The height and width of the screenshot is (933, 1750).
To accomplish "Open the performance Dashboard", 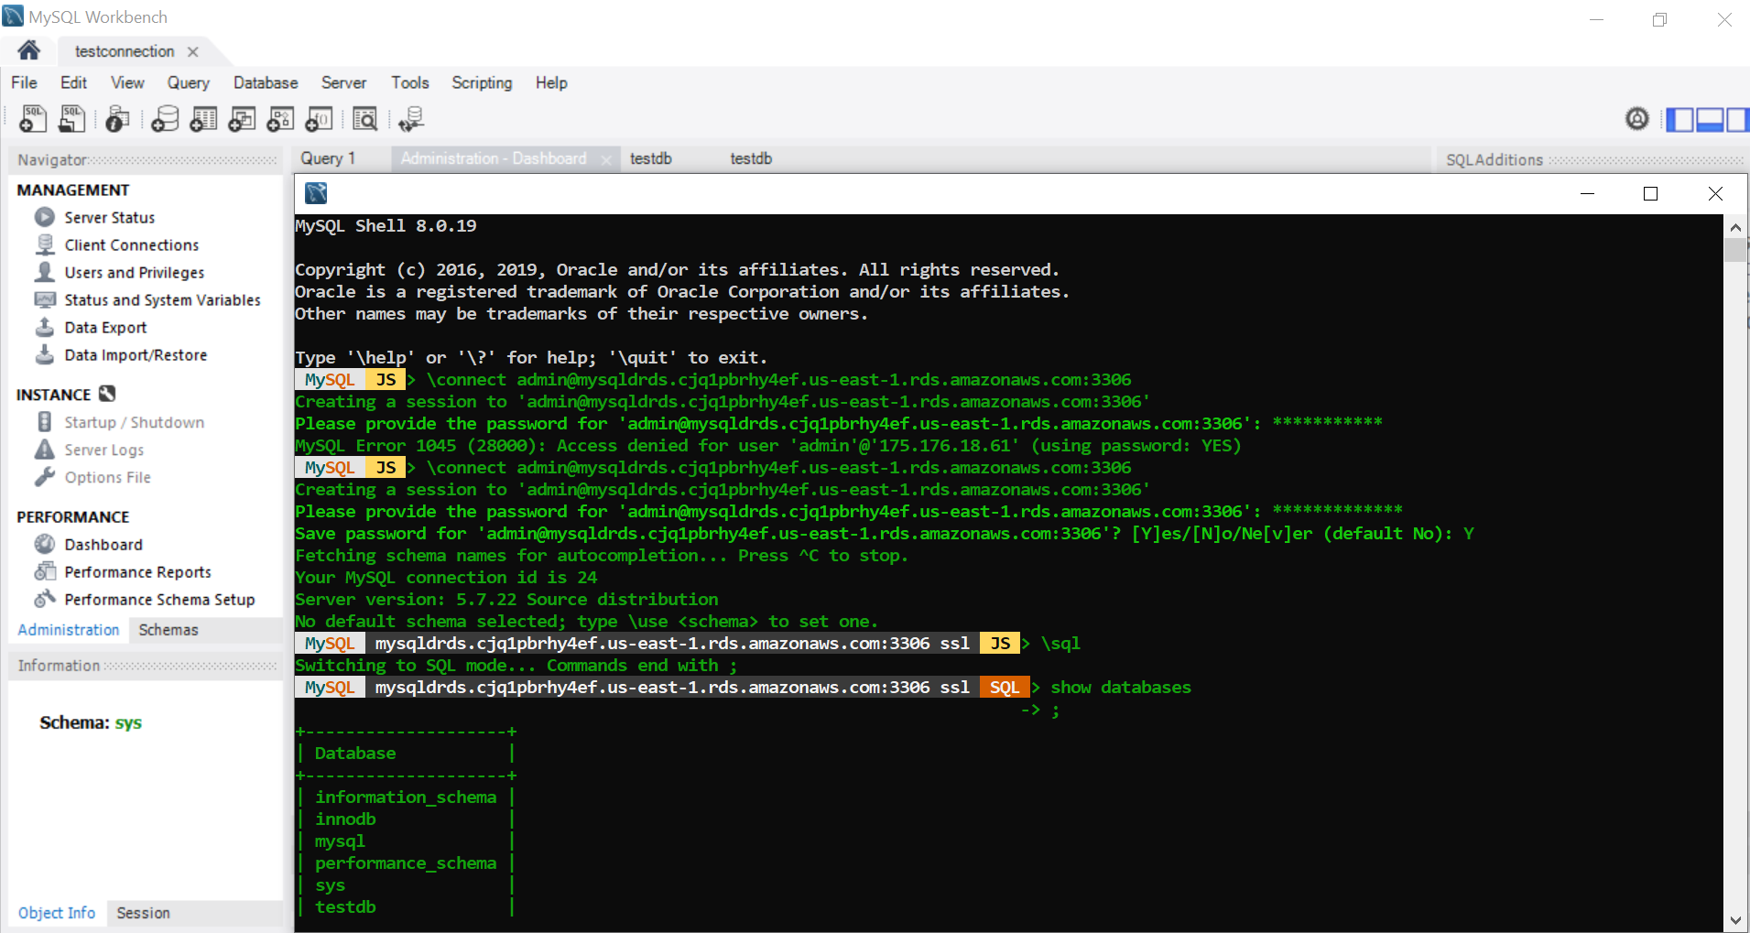I will pyautogui.click(x=103, y=545).
